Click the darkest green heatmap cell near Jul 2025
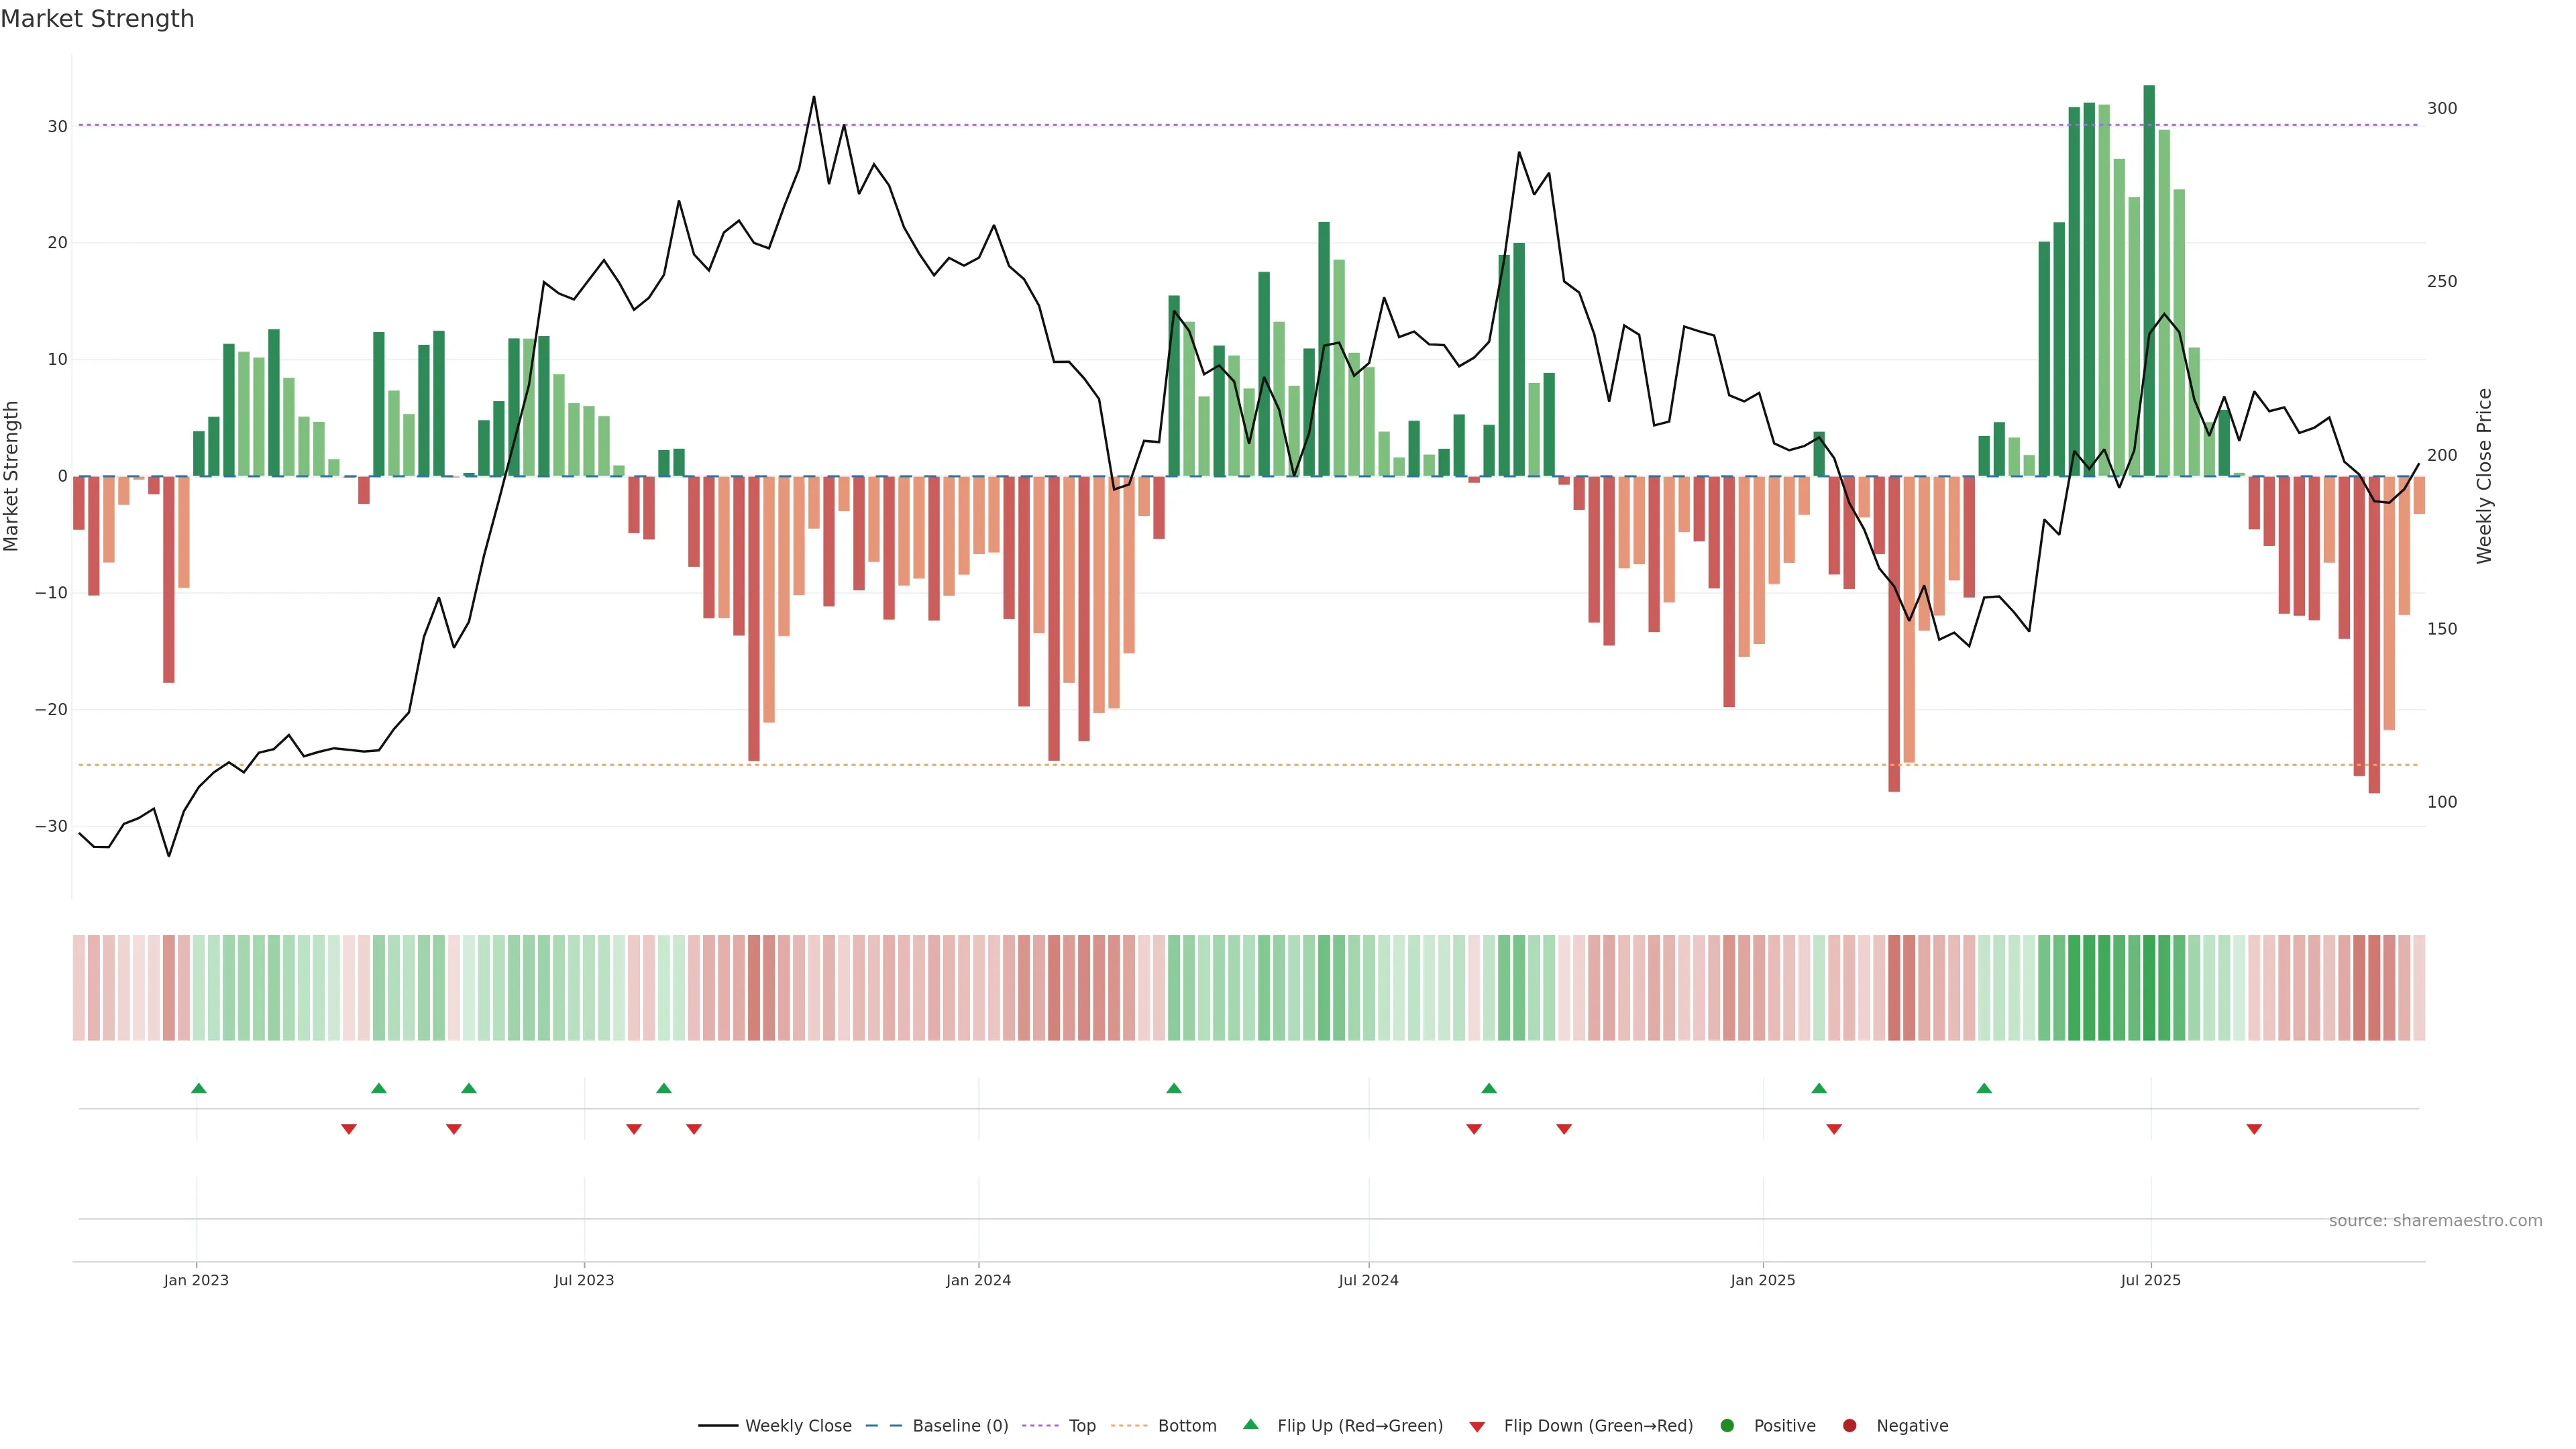This screenshot has width=2576, height=1449. click(2149, 988)
